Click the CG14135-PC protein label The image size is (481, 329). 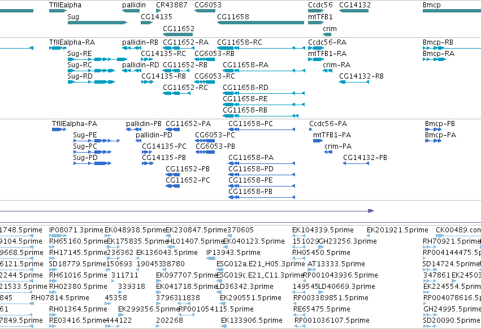[x=164, y=146]
